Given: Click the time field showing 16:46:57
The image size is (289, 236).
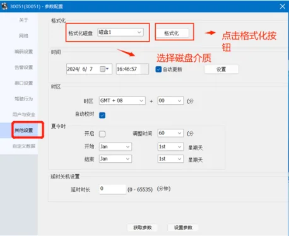Looking at the screenshot, I should [x=133, y=69].
